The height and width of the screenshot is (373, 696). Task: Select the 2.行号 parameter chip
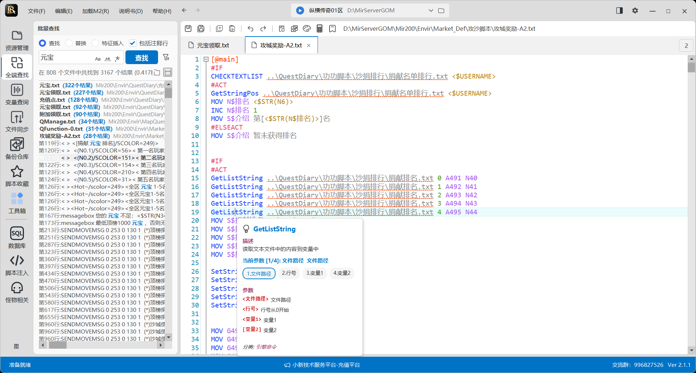(x=289, y=273)
